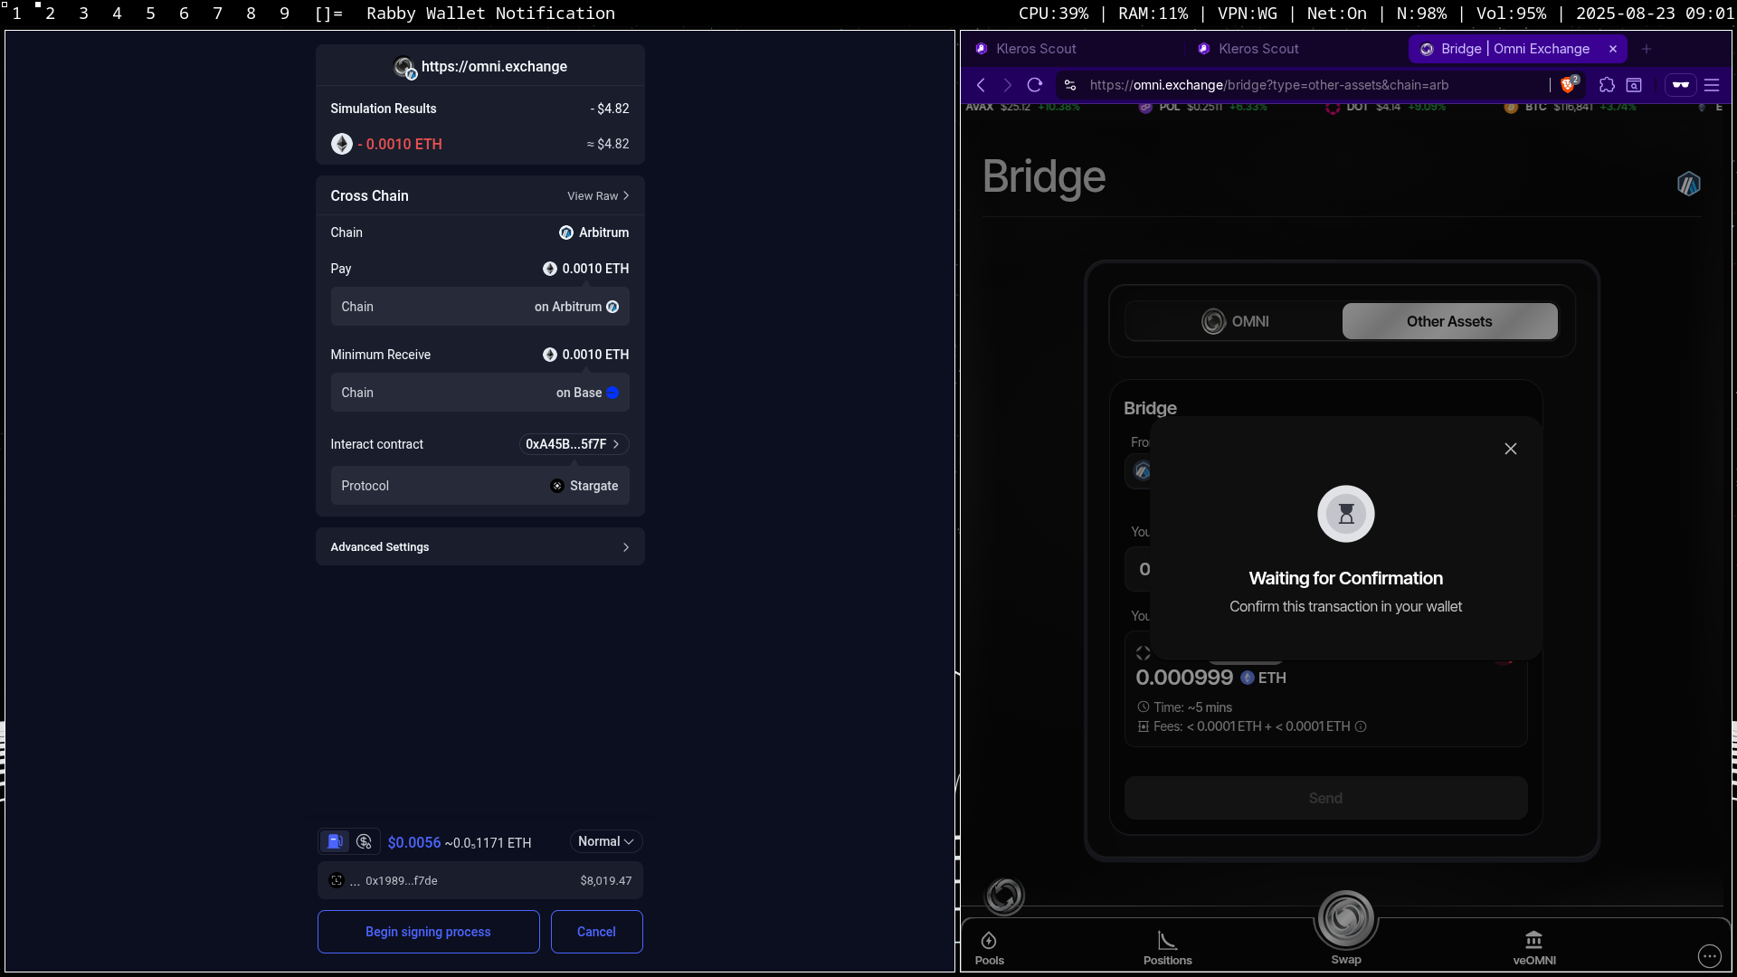Open the Normal gas speed dropdown

(x=605, y=841)
